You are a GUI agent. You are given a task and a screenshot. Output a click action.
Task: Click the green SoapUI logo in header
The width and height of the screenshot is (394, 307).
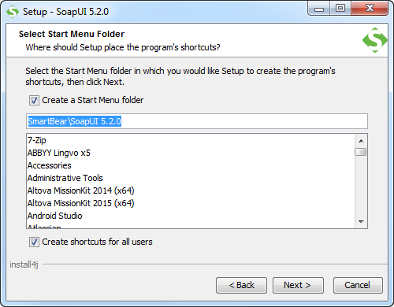(x=375, y=40)
